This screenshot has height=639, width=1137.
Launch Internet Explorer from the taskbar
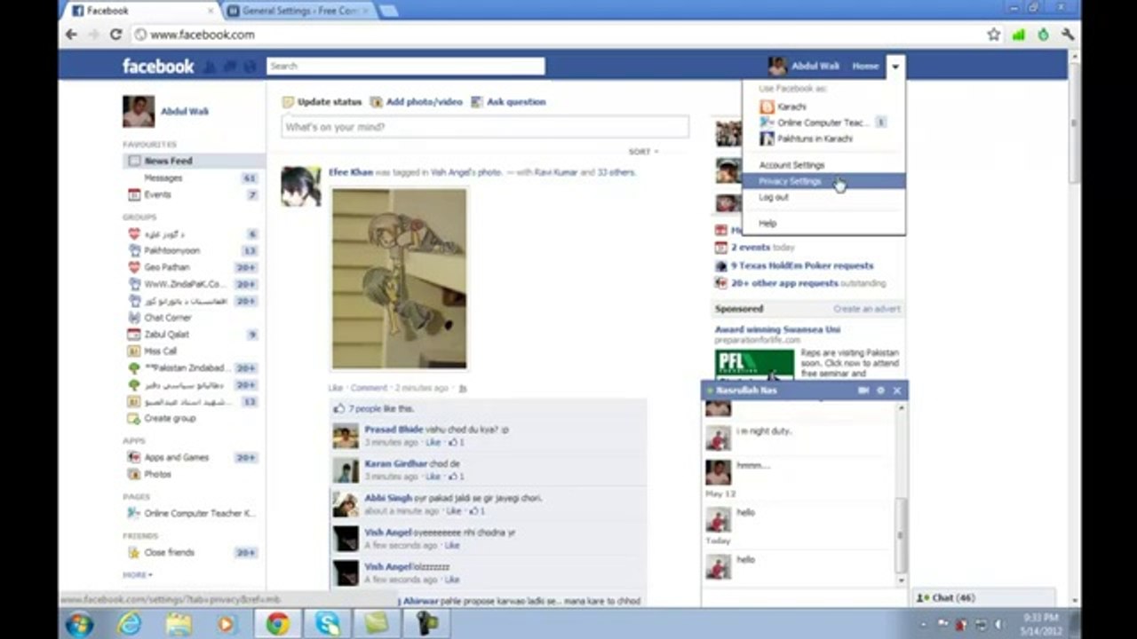130,623
